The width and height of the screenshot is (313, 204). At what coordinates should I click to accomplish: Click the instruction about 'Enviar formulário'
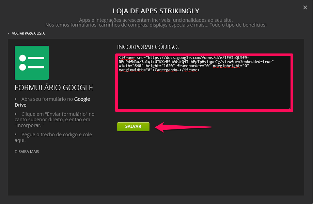tap(54, 120)
